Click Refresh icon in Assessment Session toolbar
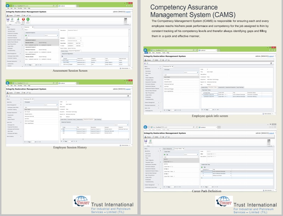 coord(12,20)
